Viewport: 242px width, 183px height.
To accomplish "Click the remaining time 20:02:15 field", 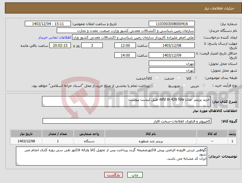I will tap(60, 45).
